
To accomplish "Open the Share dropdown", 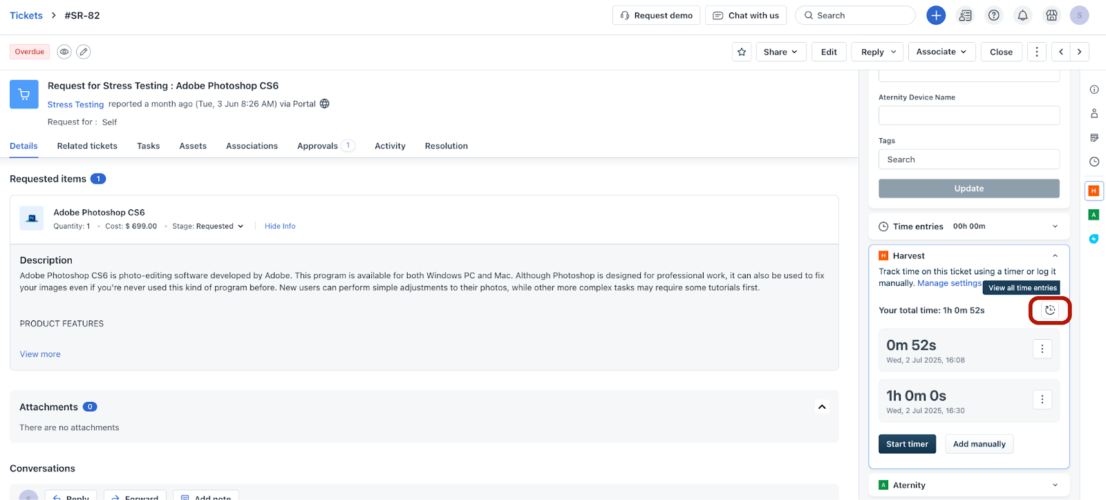I will coord(780,52).
